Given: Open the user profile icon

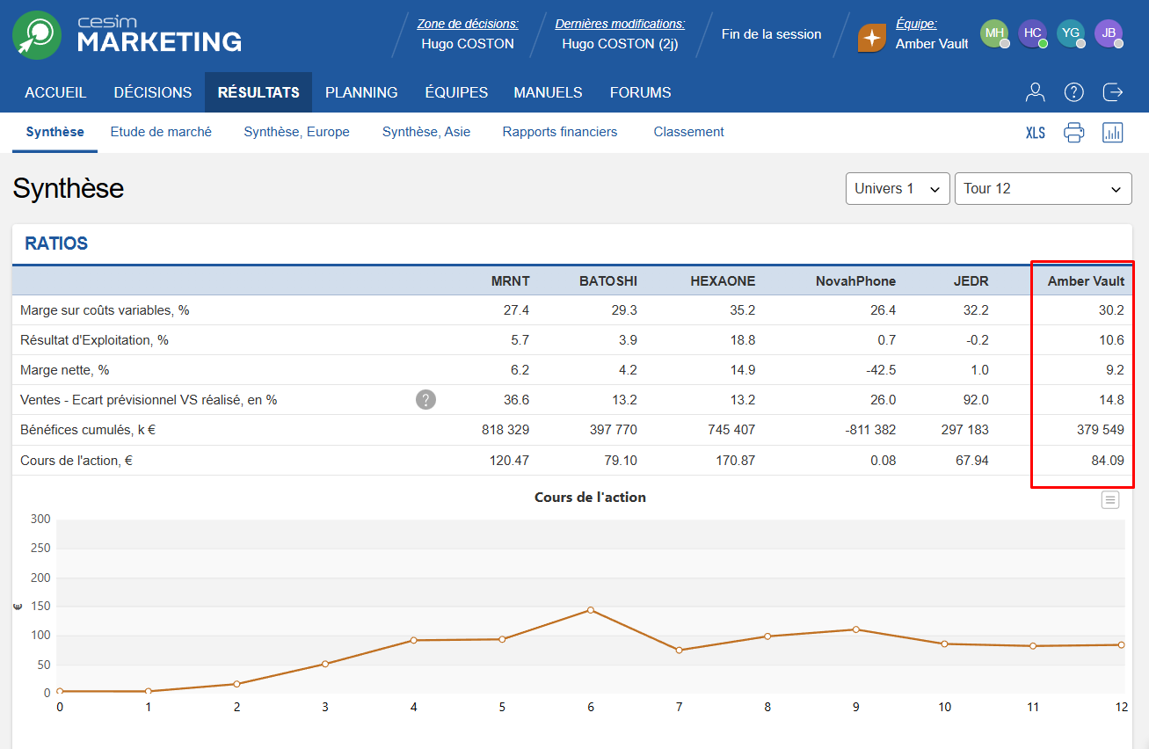Looking at the screenshot, I should (1036, 92).
